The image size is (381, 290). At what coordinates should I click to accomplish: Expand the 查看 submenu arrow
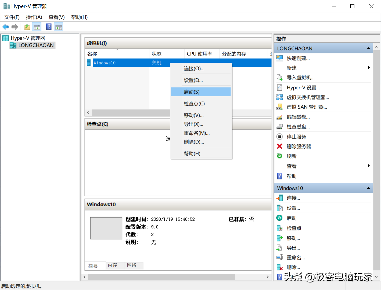pos(369,166)
